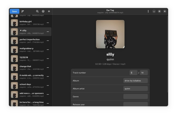
Task: Open the search files icon
Action: (37, 11)
